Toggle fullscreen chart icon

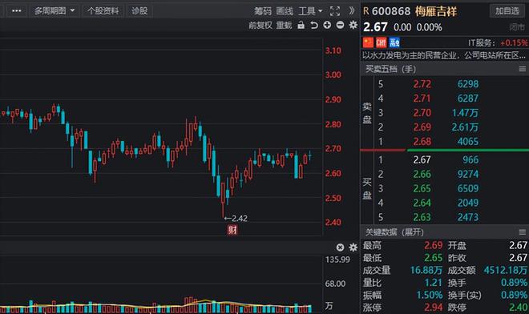pyautogui.click(x=335, y=11)
